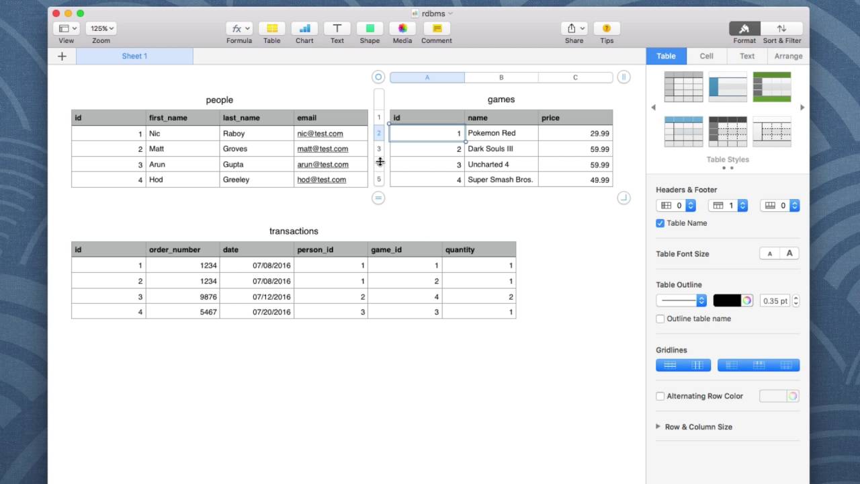
Task: Select column C header of games table
Action: point(575,77)
